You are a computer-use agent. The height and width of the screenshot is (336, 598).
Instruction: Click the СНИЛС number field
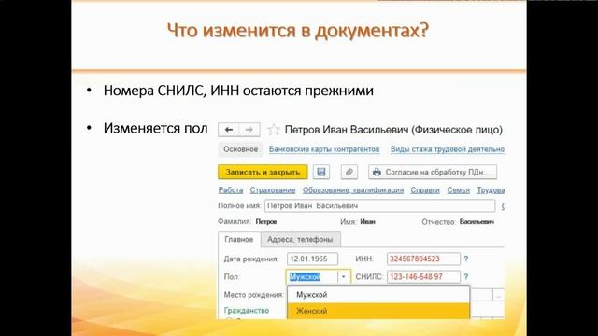click(x=423, y=277)
